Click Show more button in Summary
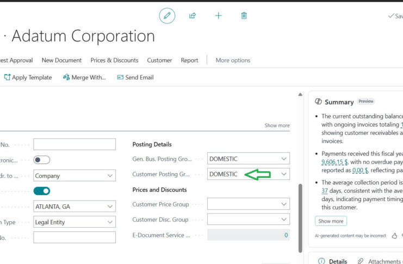The width and height of the screenshot is (403, 264). tap(331, 221)
